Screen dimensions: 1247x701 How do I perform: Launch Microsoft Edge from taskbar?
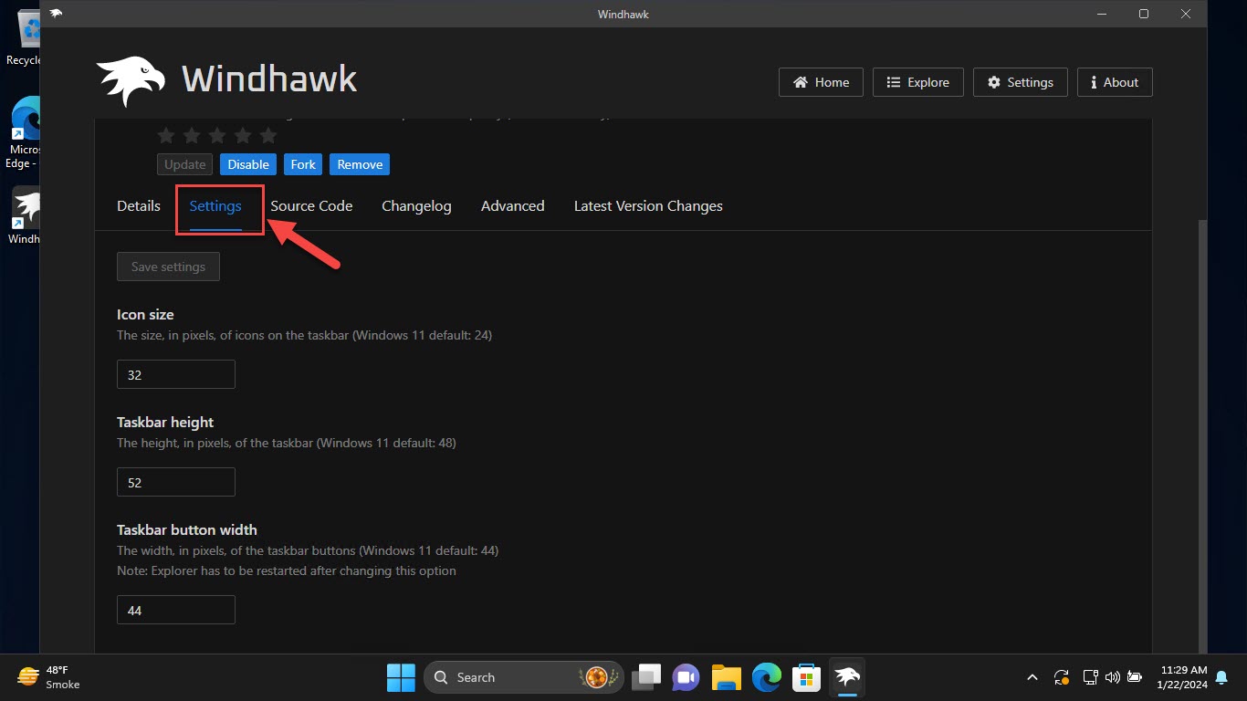tap(766, 677)
